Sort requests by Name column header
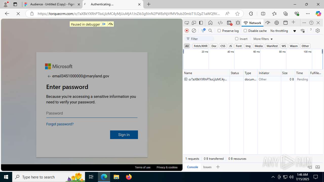Image resolution: width=324 pixels, height=182 pixels. click(x=206, y=73)
